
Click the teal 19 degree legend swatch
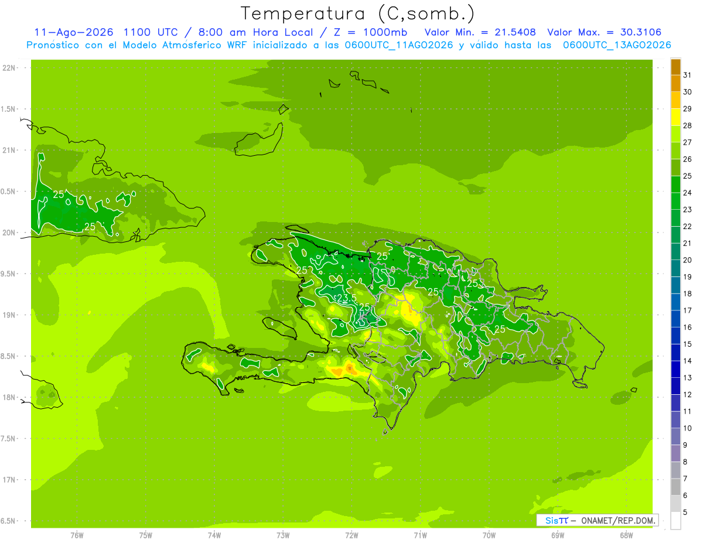(x=675, y=268)
